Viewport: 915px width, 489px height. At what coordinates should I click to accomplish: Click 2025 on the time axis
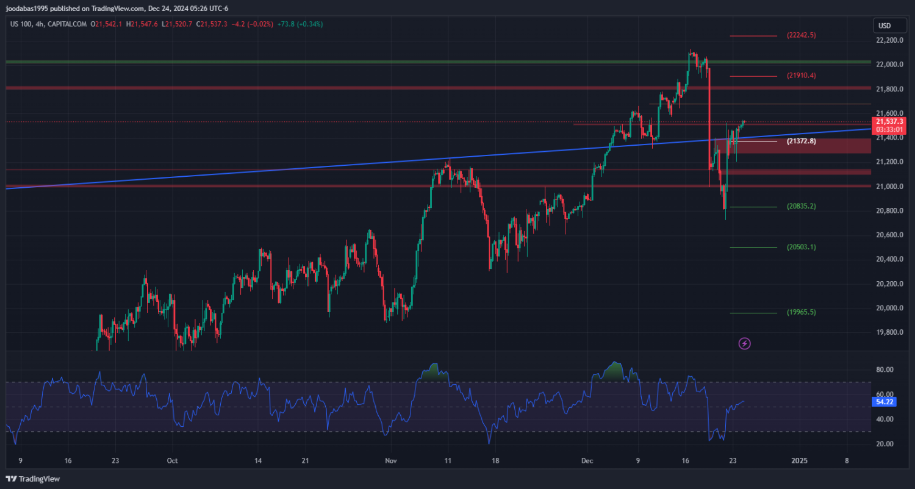tap(799, 461)
